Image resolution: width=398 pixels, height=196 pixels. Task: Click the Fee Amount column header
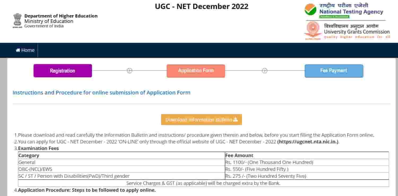point(239,155)
